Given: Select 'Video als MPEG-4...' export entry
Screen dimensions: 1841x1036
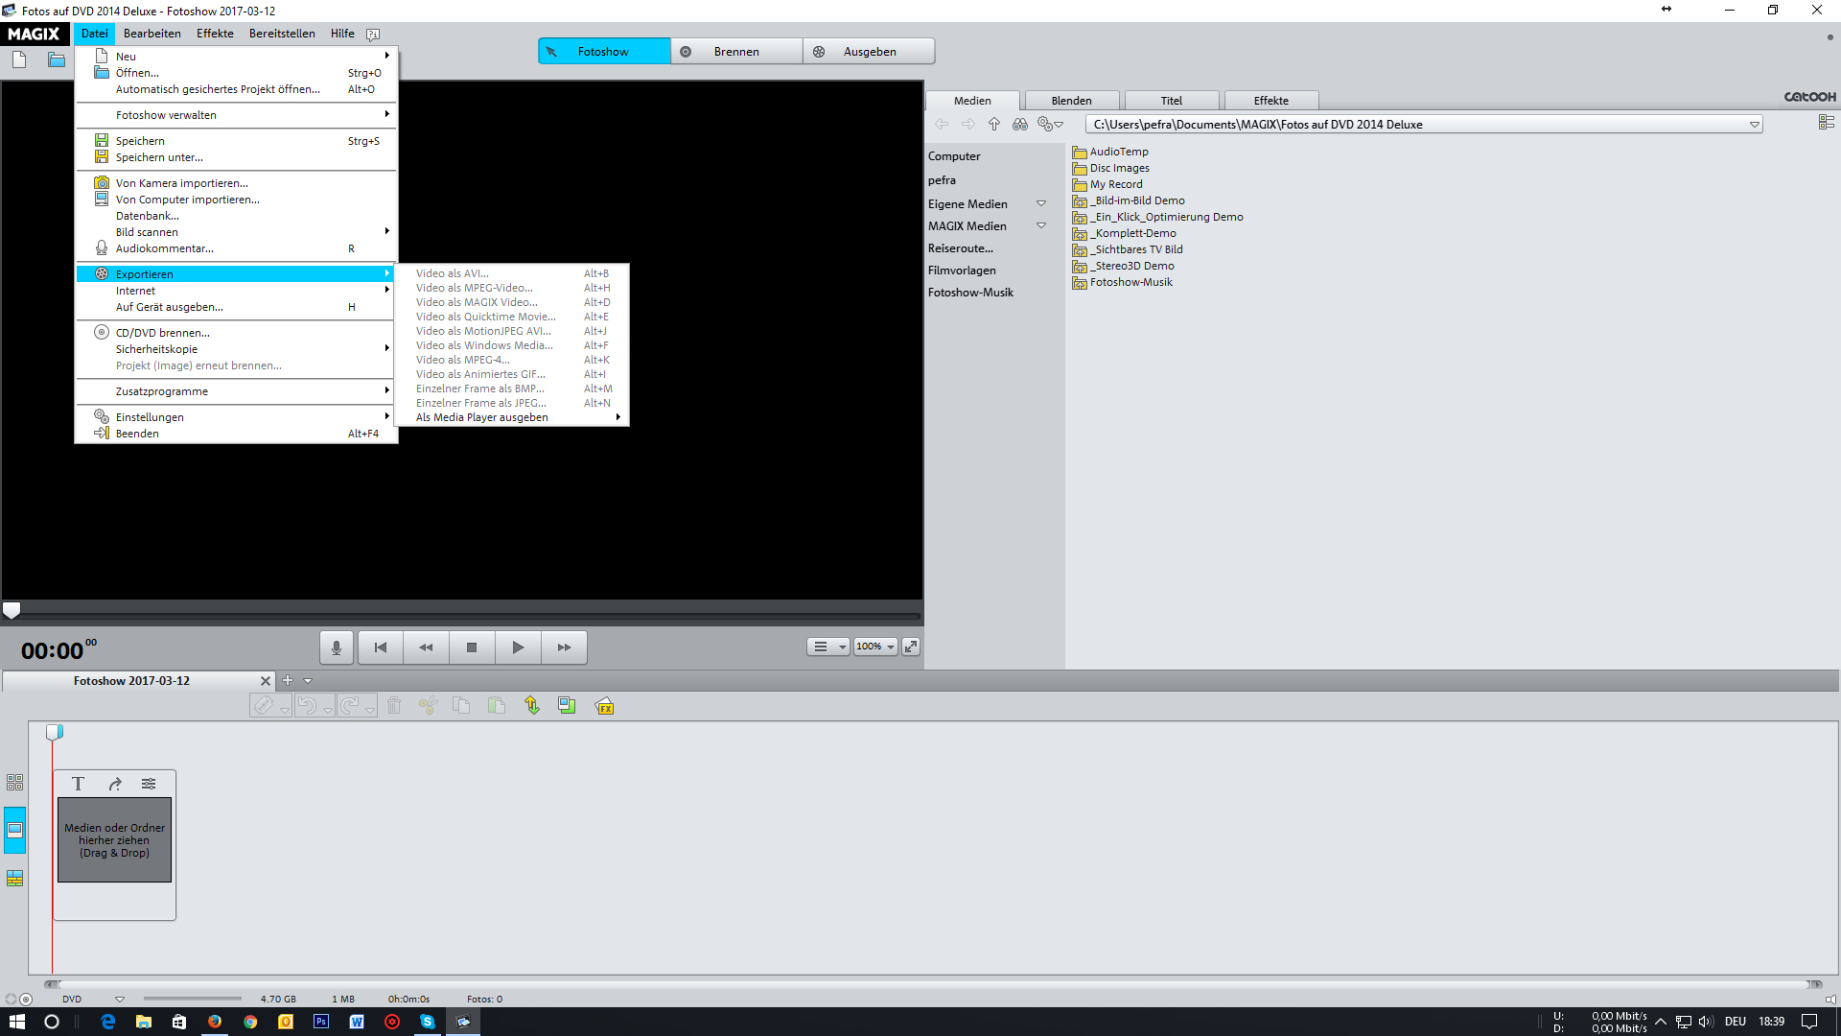Looking at the screenshot, I should click(x=462, y=360).
